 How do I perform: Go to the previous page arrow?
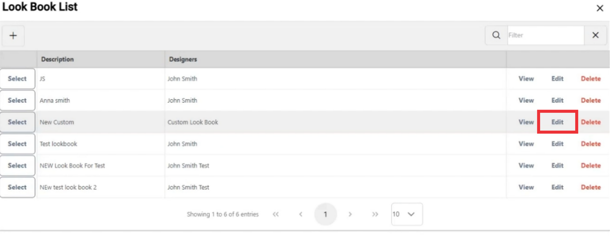[301, 214]
